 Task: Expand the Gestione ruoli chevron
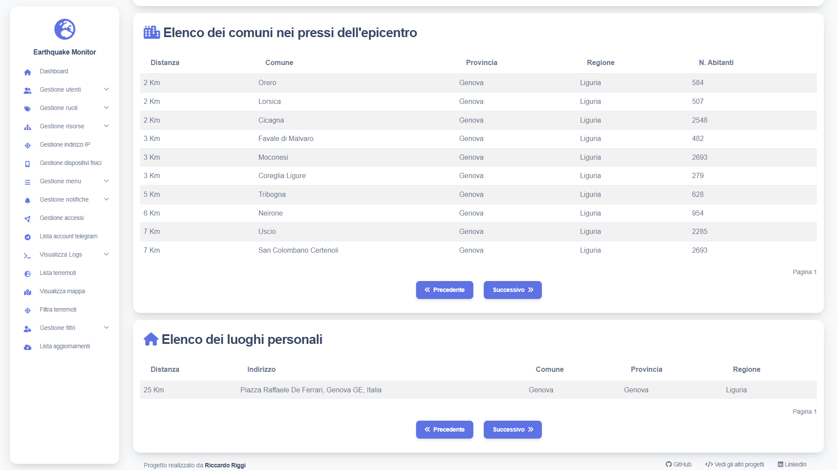(106, 107)
